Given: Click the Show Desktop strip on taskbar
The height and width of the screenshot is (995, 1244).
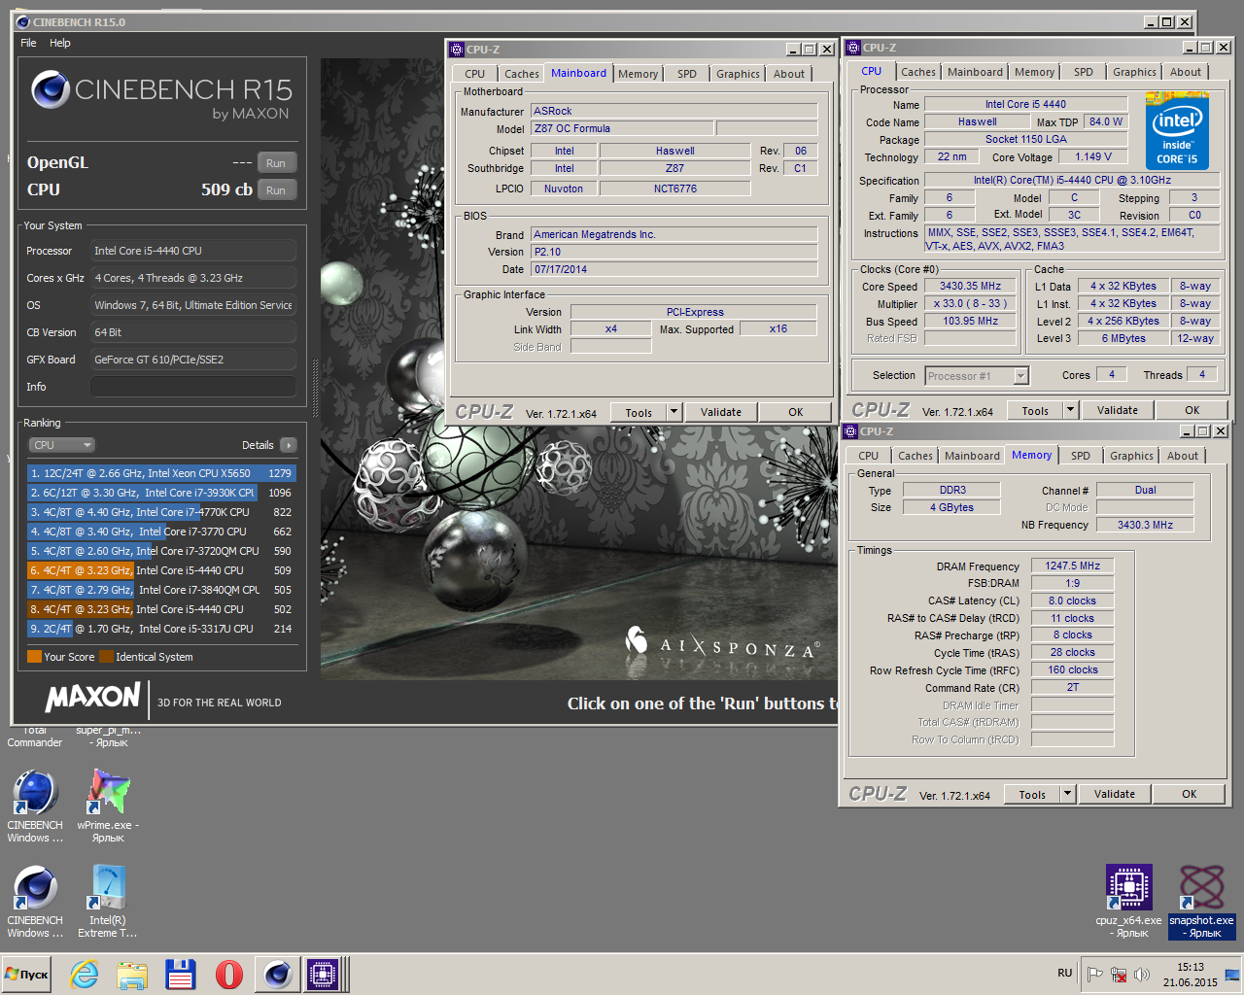Looking at the screenshot, I should (x=1234, y=975).
